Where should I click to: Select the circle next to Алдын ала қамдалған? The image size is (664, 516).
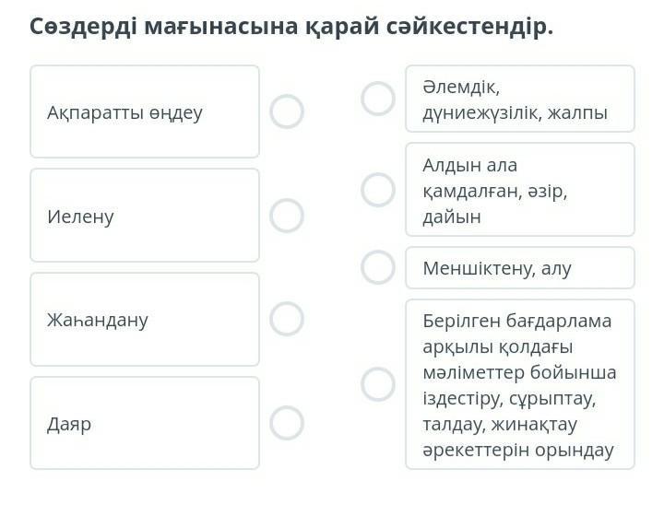pos(377,190)
